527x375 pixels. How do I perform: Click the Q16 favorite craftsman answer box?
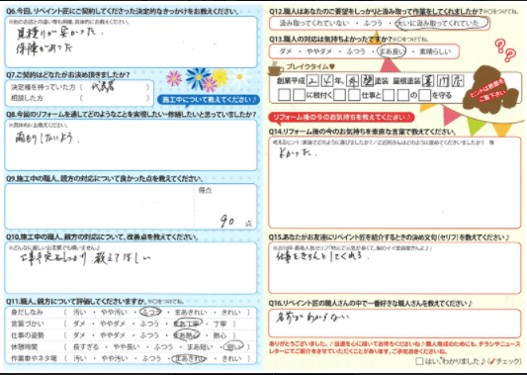point(395,324)
